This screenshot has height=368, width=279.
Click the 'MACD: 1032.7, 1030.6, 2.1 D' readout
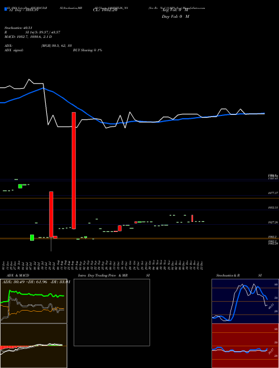(x=28, y=37)
